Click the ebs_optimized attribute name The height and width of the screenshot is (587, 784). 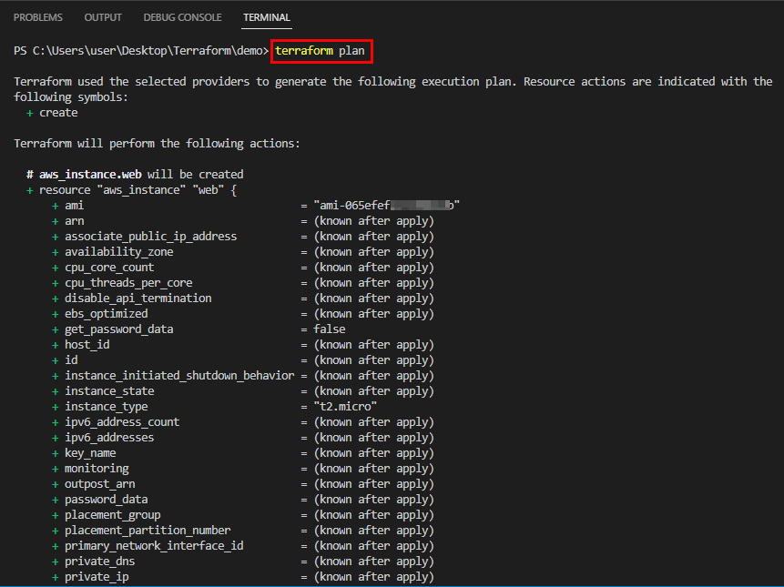pos(106,314)
